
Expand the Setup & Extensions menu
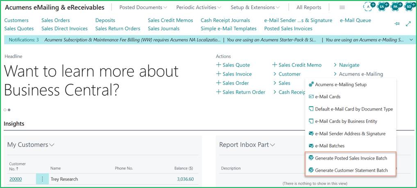[255, 7]
